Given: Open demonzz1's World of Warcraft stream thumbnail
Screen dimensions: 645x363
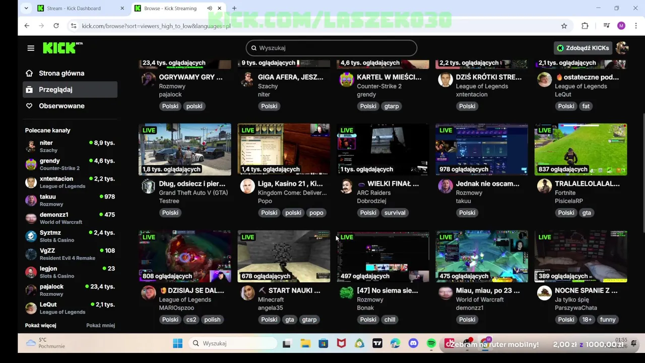Looking at the screenshot, I should (482, 256).
